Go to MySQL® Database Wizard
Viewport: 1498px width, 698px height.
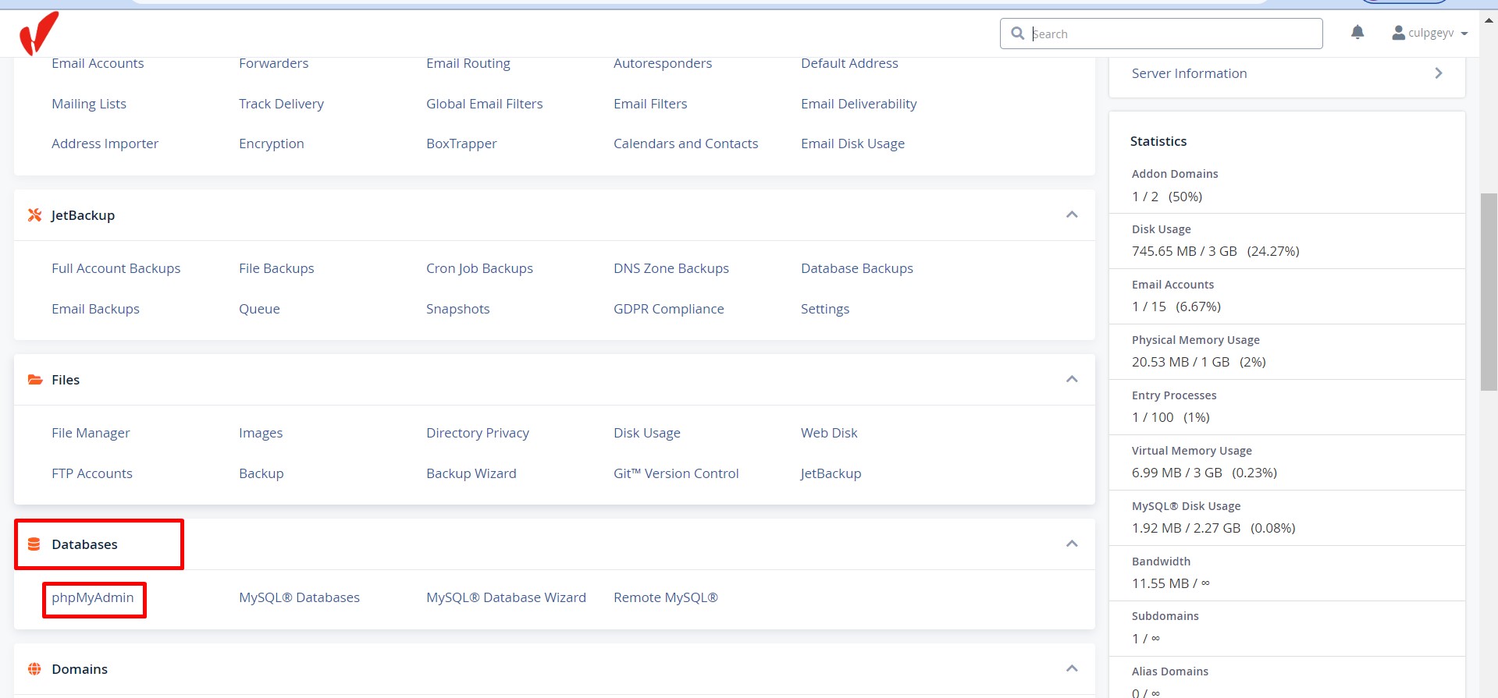pyautogui.click(x=506, y=598)
